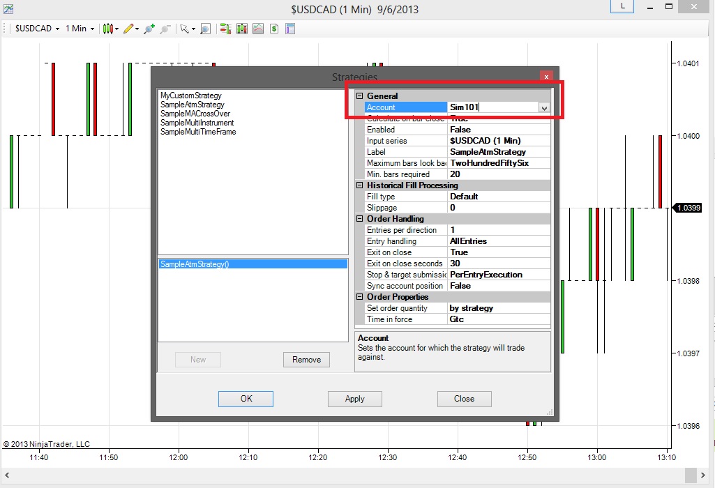Click Time in force value Gtc
The width and height of the screenshot is (715, 488).
[x=499, y=319]
